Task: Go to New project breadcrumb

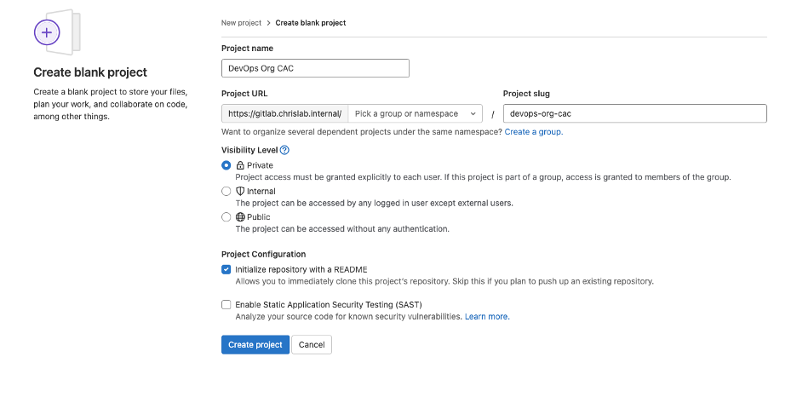Action: coord(241,23)
